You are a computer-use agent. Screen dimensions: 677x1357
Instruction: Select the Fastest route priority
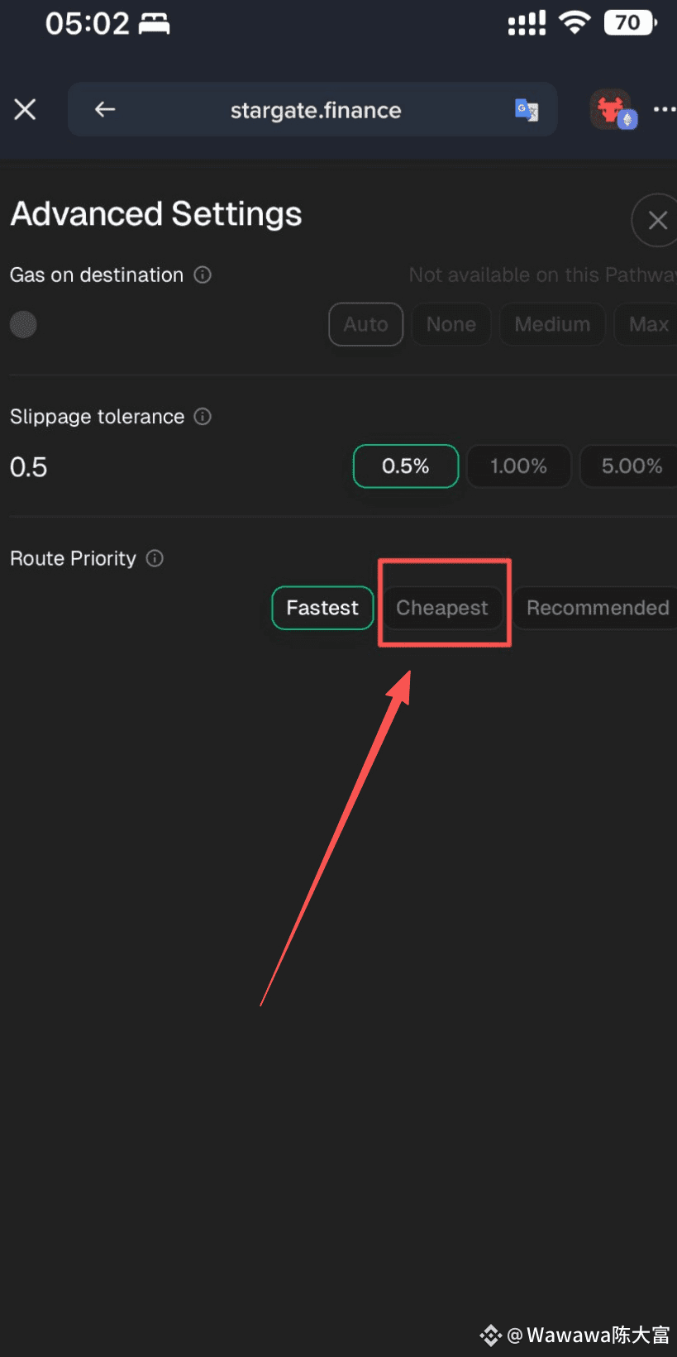coord(322,608)
